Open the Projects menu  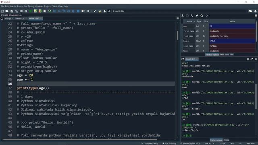[x=48, y=6]
